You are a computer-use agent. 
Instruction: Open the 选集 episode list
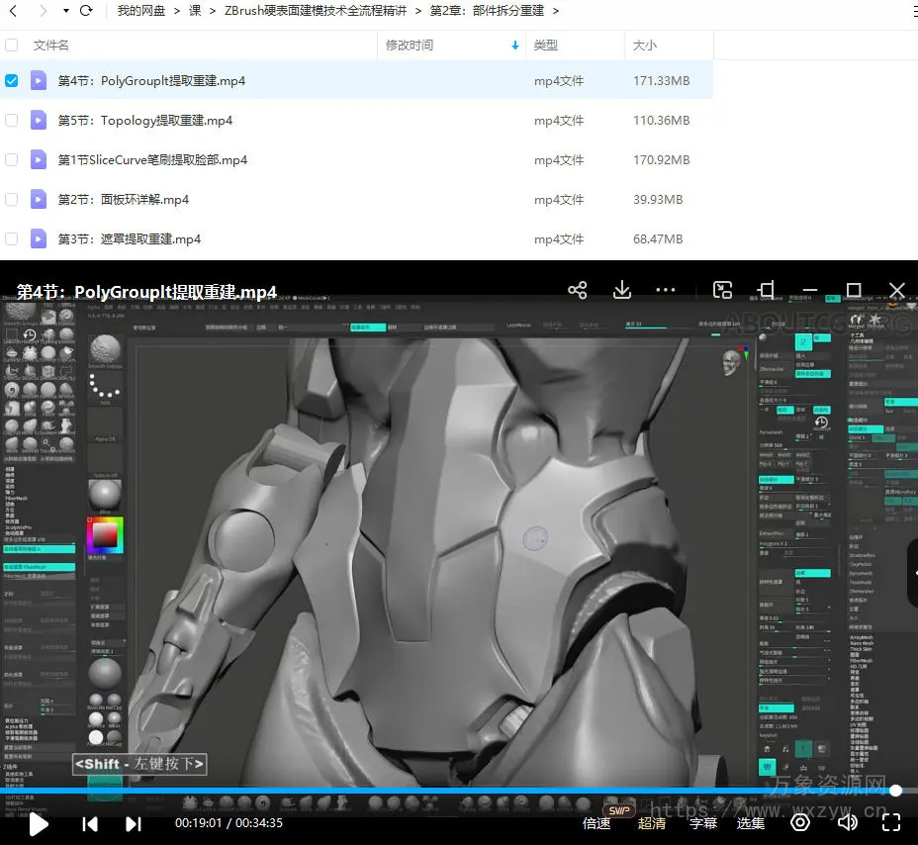pyautogui.click(x=751, y=823)
